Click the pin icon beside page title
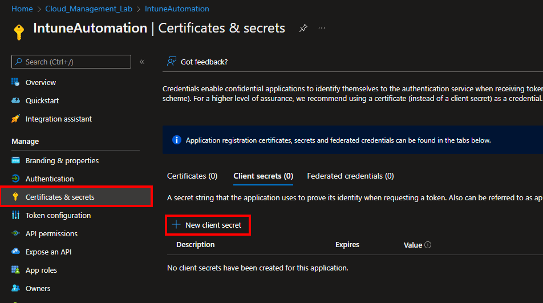 (x=303, y=28)
